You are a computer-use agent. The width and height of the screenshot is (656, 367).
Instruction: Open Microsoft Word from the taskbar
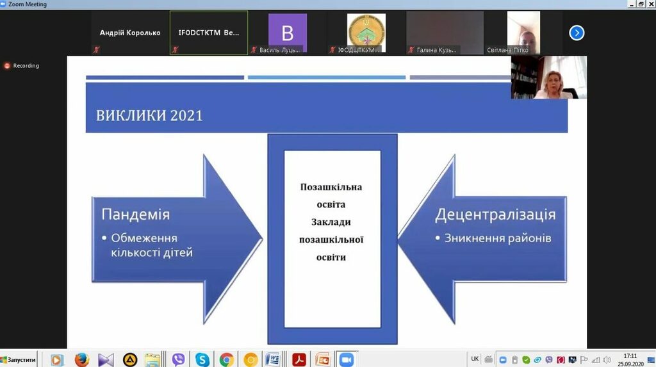273,359
